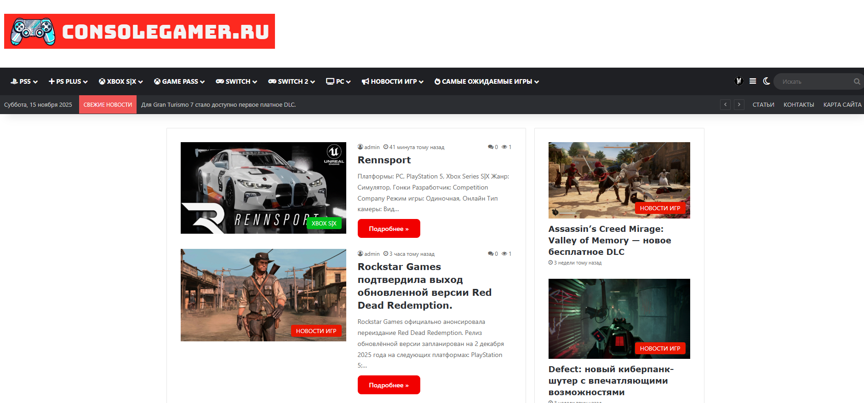
Task: Click the ConsoleGamer.ru gamepad logo
Action: pos(139,31)
